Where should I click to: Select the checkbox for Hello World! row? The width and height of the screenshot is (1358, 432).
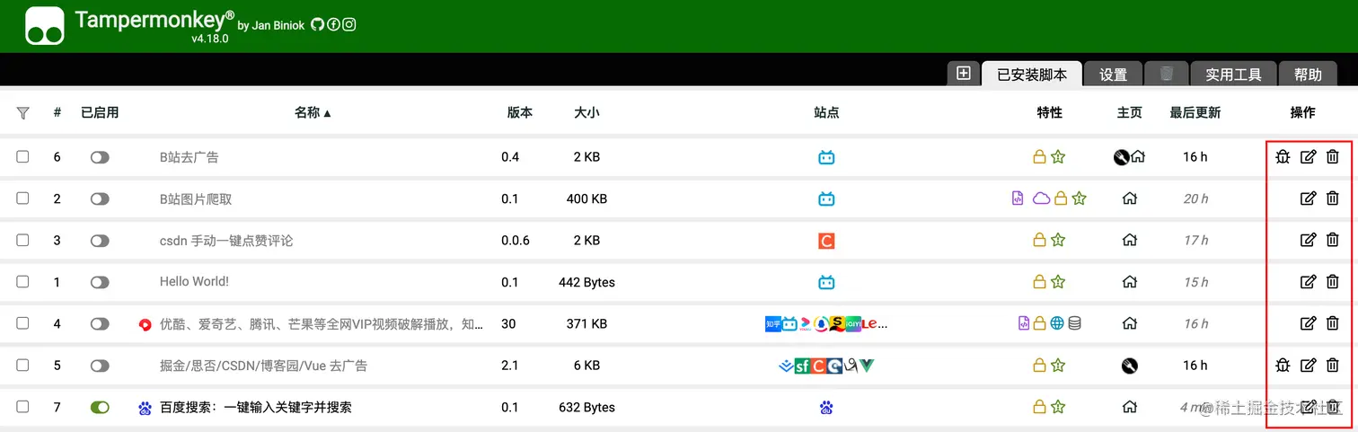click(22, 281)
